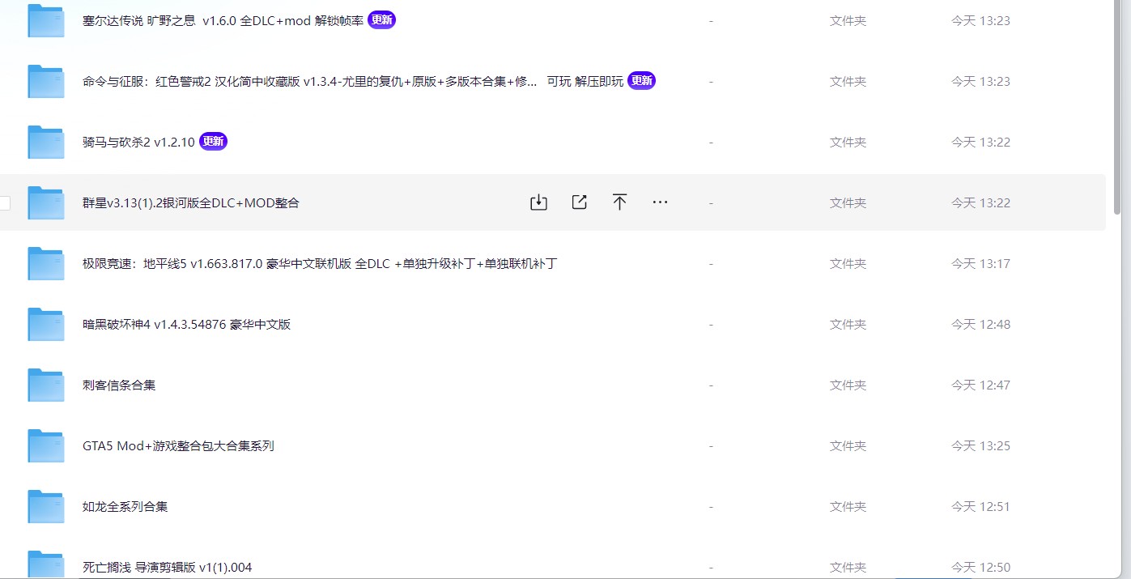Select folder name GTA5 Mod+游戏整合包大合集系列
The width and height of the screenshot is (1131, 579).
click(178, 446)
